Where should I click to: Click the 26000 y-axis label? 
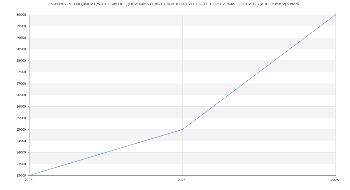21,107
